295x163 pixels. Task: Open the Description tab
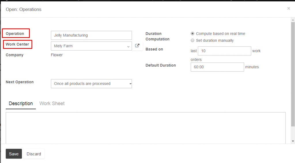click(x=21, y=103)
